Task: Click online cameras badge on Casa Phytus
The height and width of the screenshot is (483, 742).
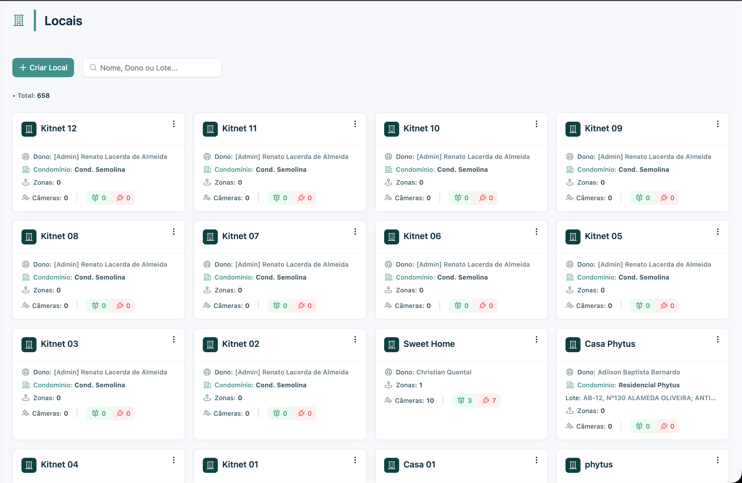Action: pyautogui.click(x=642, y=426)
